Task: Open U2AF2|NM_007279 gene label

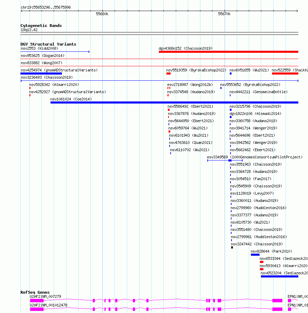Action: 45,296
